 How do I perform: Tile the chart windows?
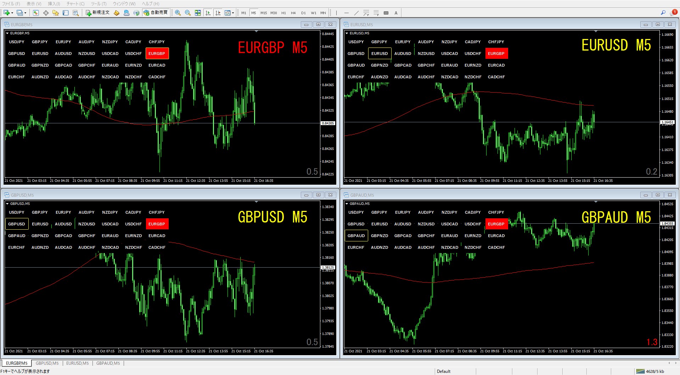coord(198,13)
